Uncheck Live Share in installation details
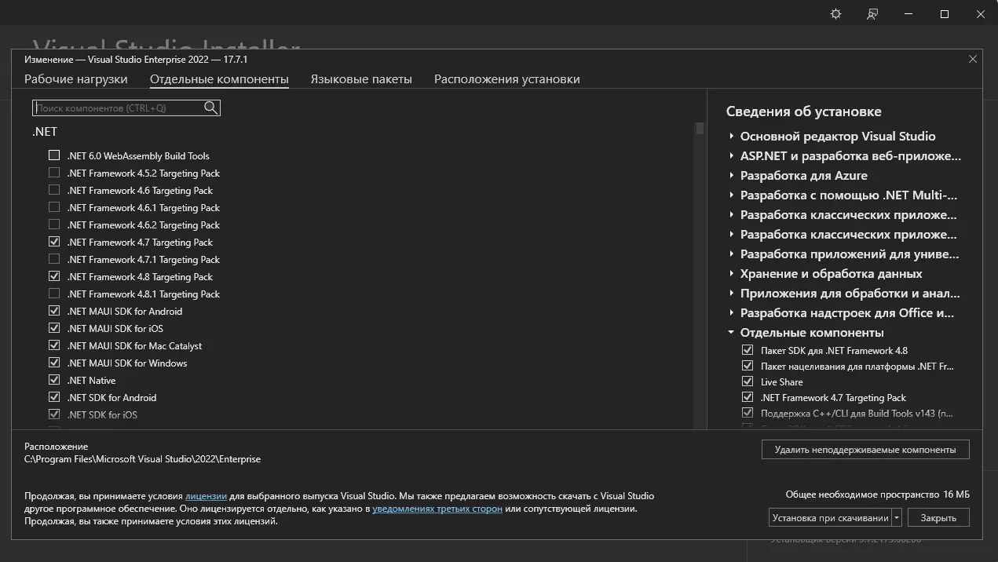This screenshot has width=998, height=562. 748,381
